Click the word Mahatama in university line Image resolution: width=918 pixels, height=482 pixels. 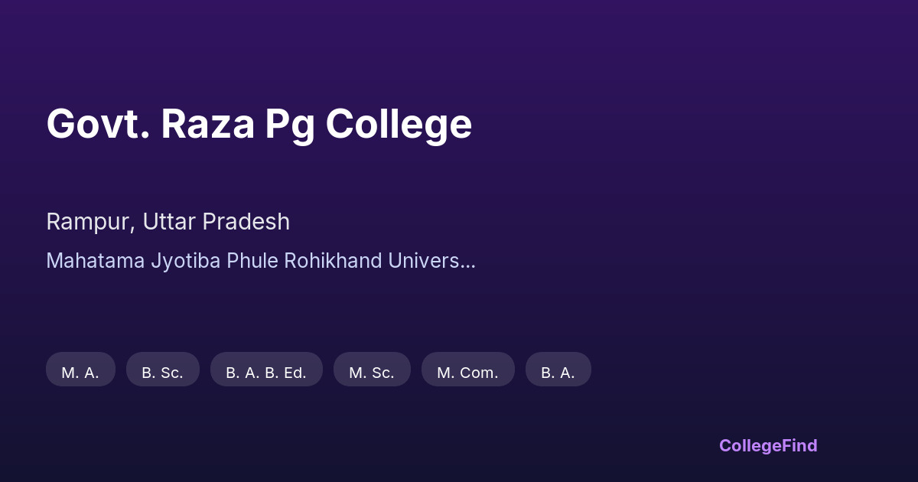point(95,261)
